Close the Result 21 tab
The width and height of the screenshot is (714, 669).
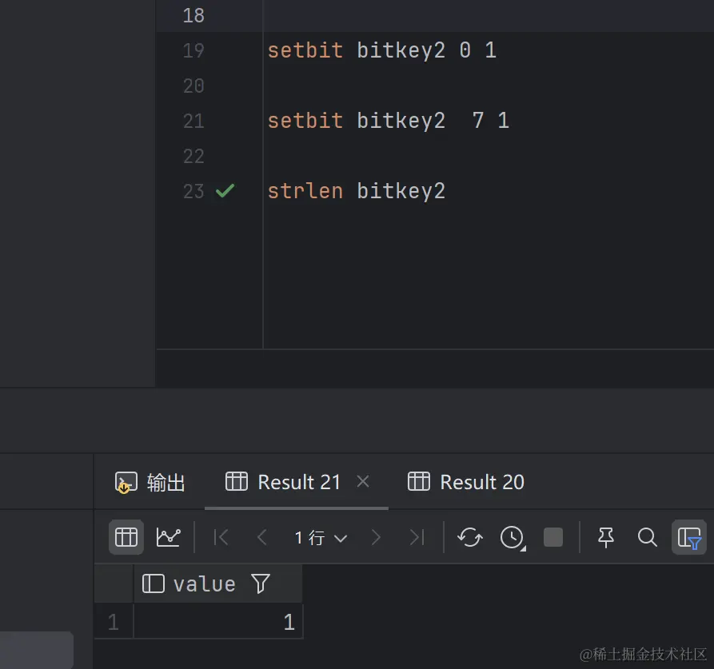pos(363,481)
